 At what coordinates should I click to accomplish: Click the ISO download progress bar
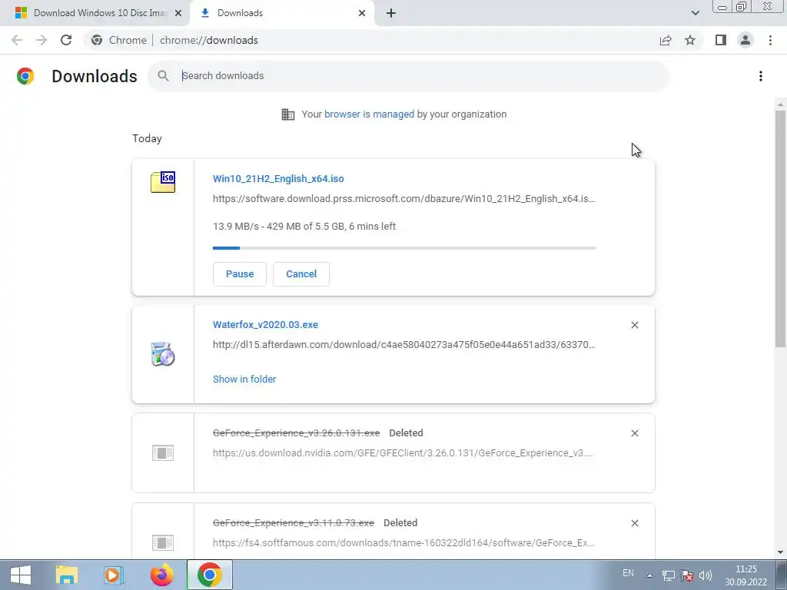[404, 248]
